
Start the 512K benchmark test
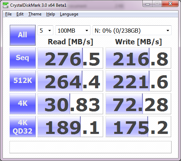pyautogui.click(x=22, y=81)
